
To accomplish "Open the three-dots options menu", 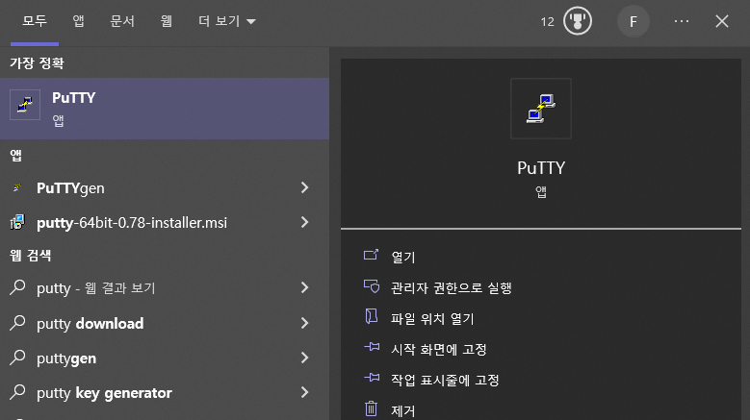I will point(681,21).
